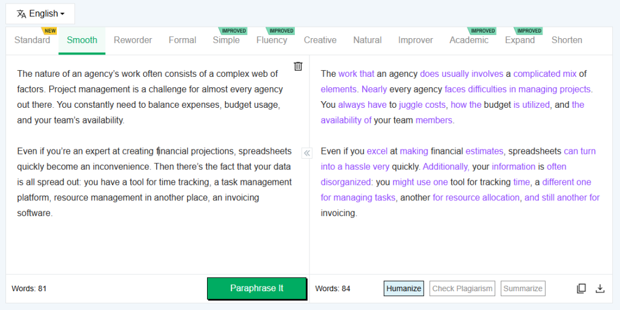Select the Smooth mode tab
This screenshot has height=310, width=620.
tap(82, 40)
